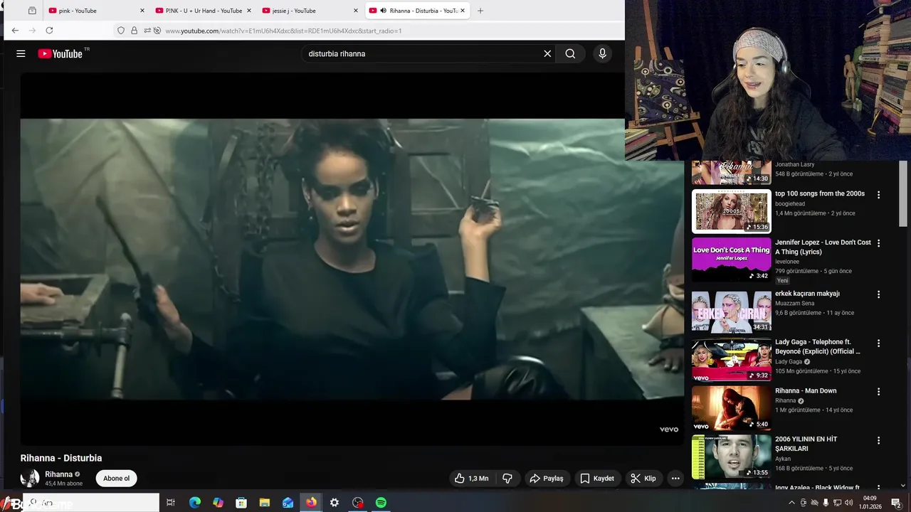This screenshot has width=911, height=512.
Task: Open options for '2006 YILININ EN HİT ŞARKILARI'
Action: click(878, 440)
